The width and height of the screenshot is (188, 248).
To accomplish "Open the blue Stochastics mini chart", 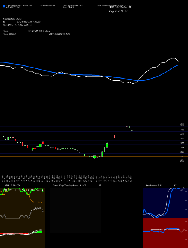I will coord(165,203).
